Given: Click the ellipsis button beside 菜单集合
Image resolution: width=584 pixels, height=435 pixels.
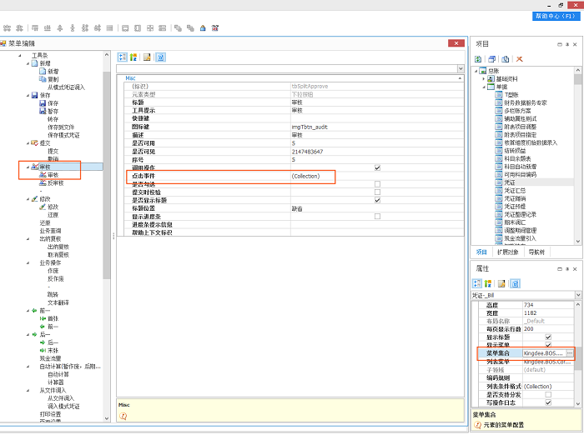Looking at the screenshot, I should (x=569, y=354).
